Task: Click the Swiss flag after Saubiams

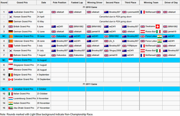Action: [157, 27]
